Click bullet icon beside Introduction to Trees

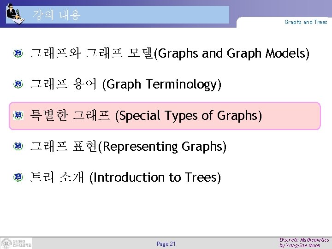point(18,177)
